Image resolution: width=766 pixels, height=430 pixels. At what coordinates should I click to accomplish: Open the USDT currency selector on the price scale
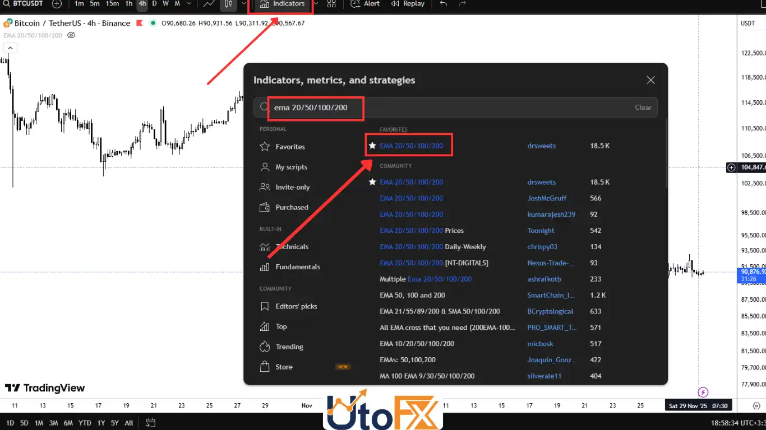(x=748, y=23)
